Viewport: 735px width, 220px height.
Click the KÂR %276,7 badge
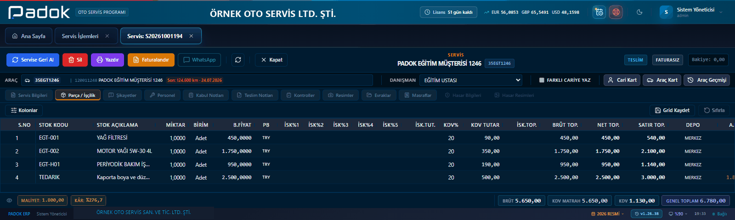coord(89,200)
